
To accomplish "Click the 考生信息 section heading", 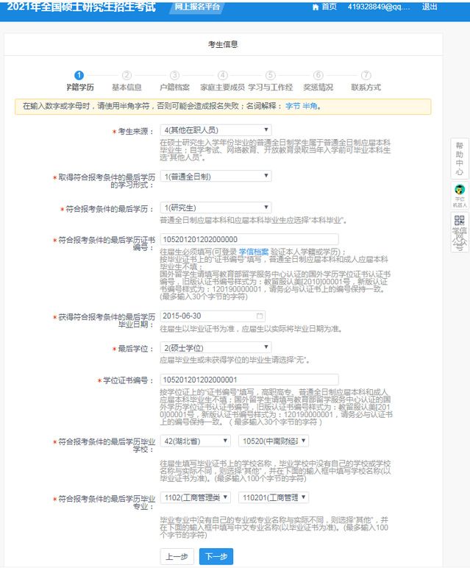I will coord(223,45).
